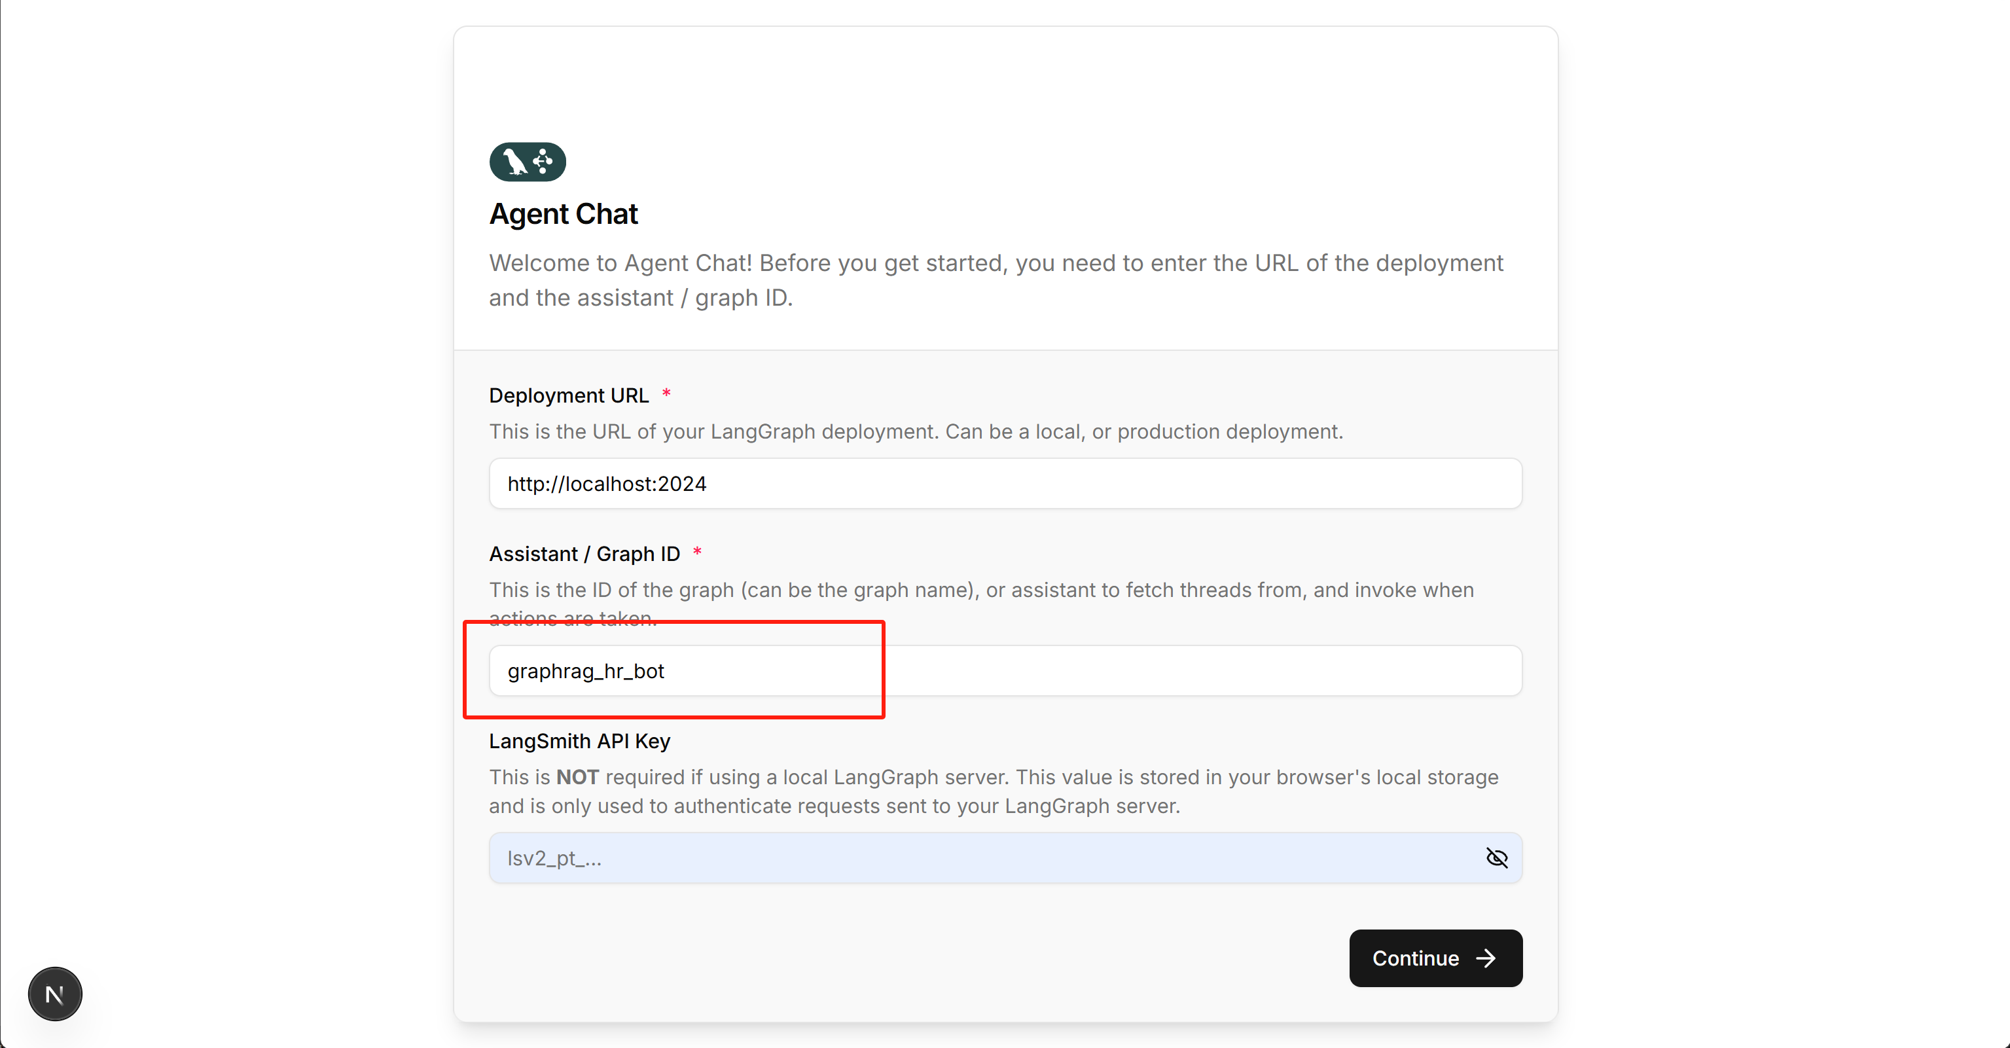The height and width of the screenshot is (1048, 2010).
Task: Click the Assistant / Graph ID label
Action: point(584,554)
